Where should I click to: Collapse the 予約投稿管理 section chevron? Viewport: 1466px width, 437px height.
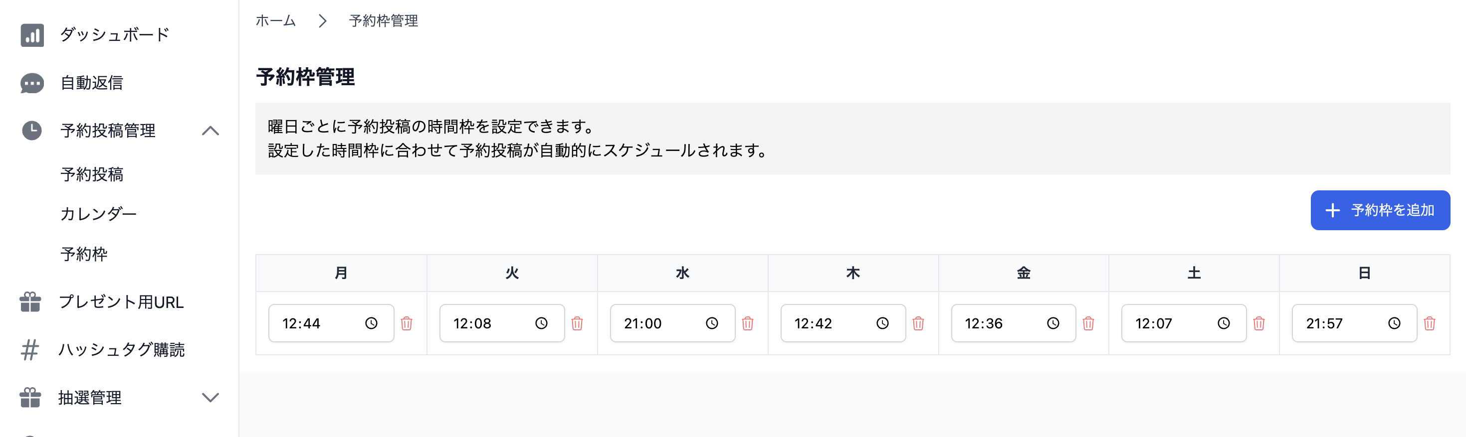(x=211, y=130)
